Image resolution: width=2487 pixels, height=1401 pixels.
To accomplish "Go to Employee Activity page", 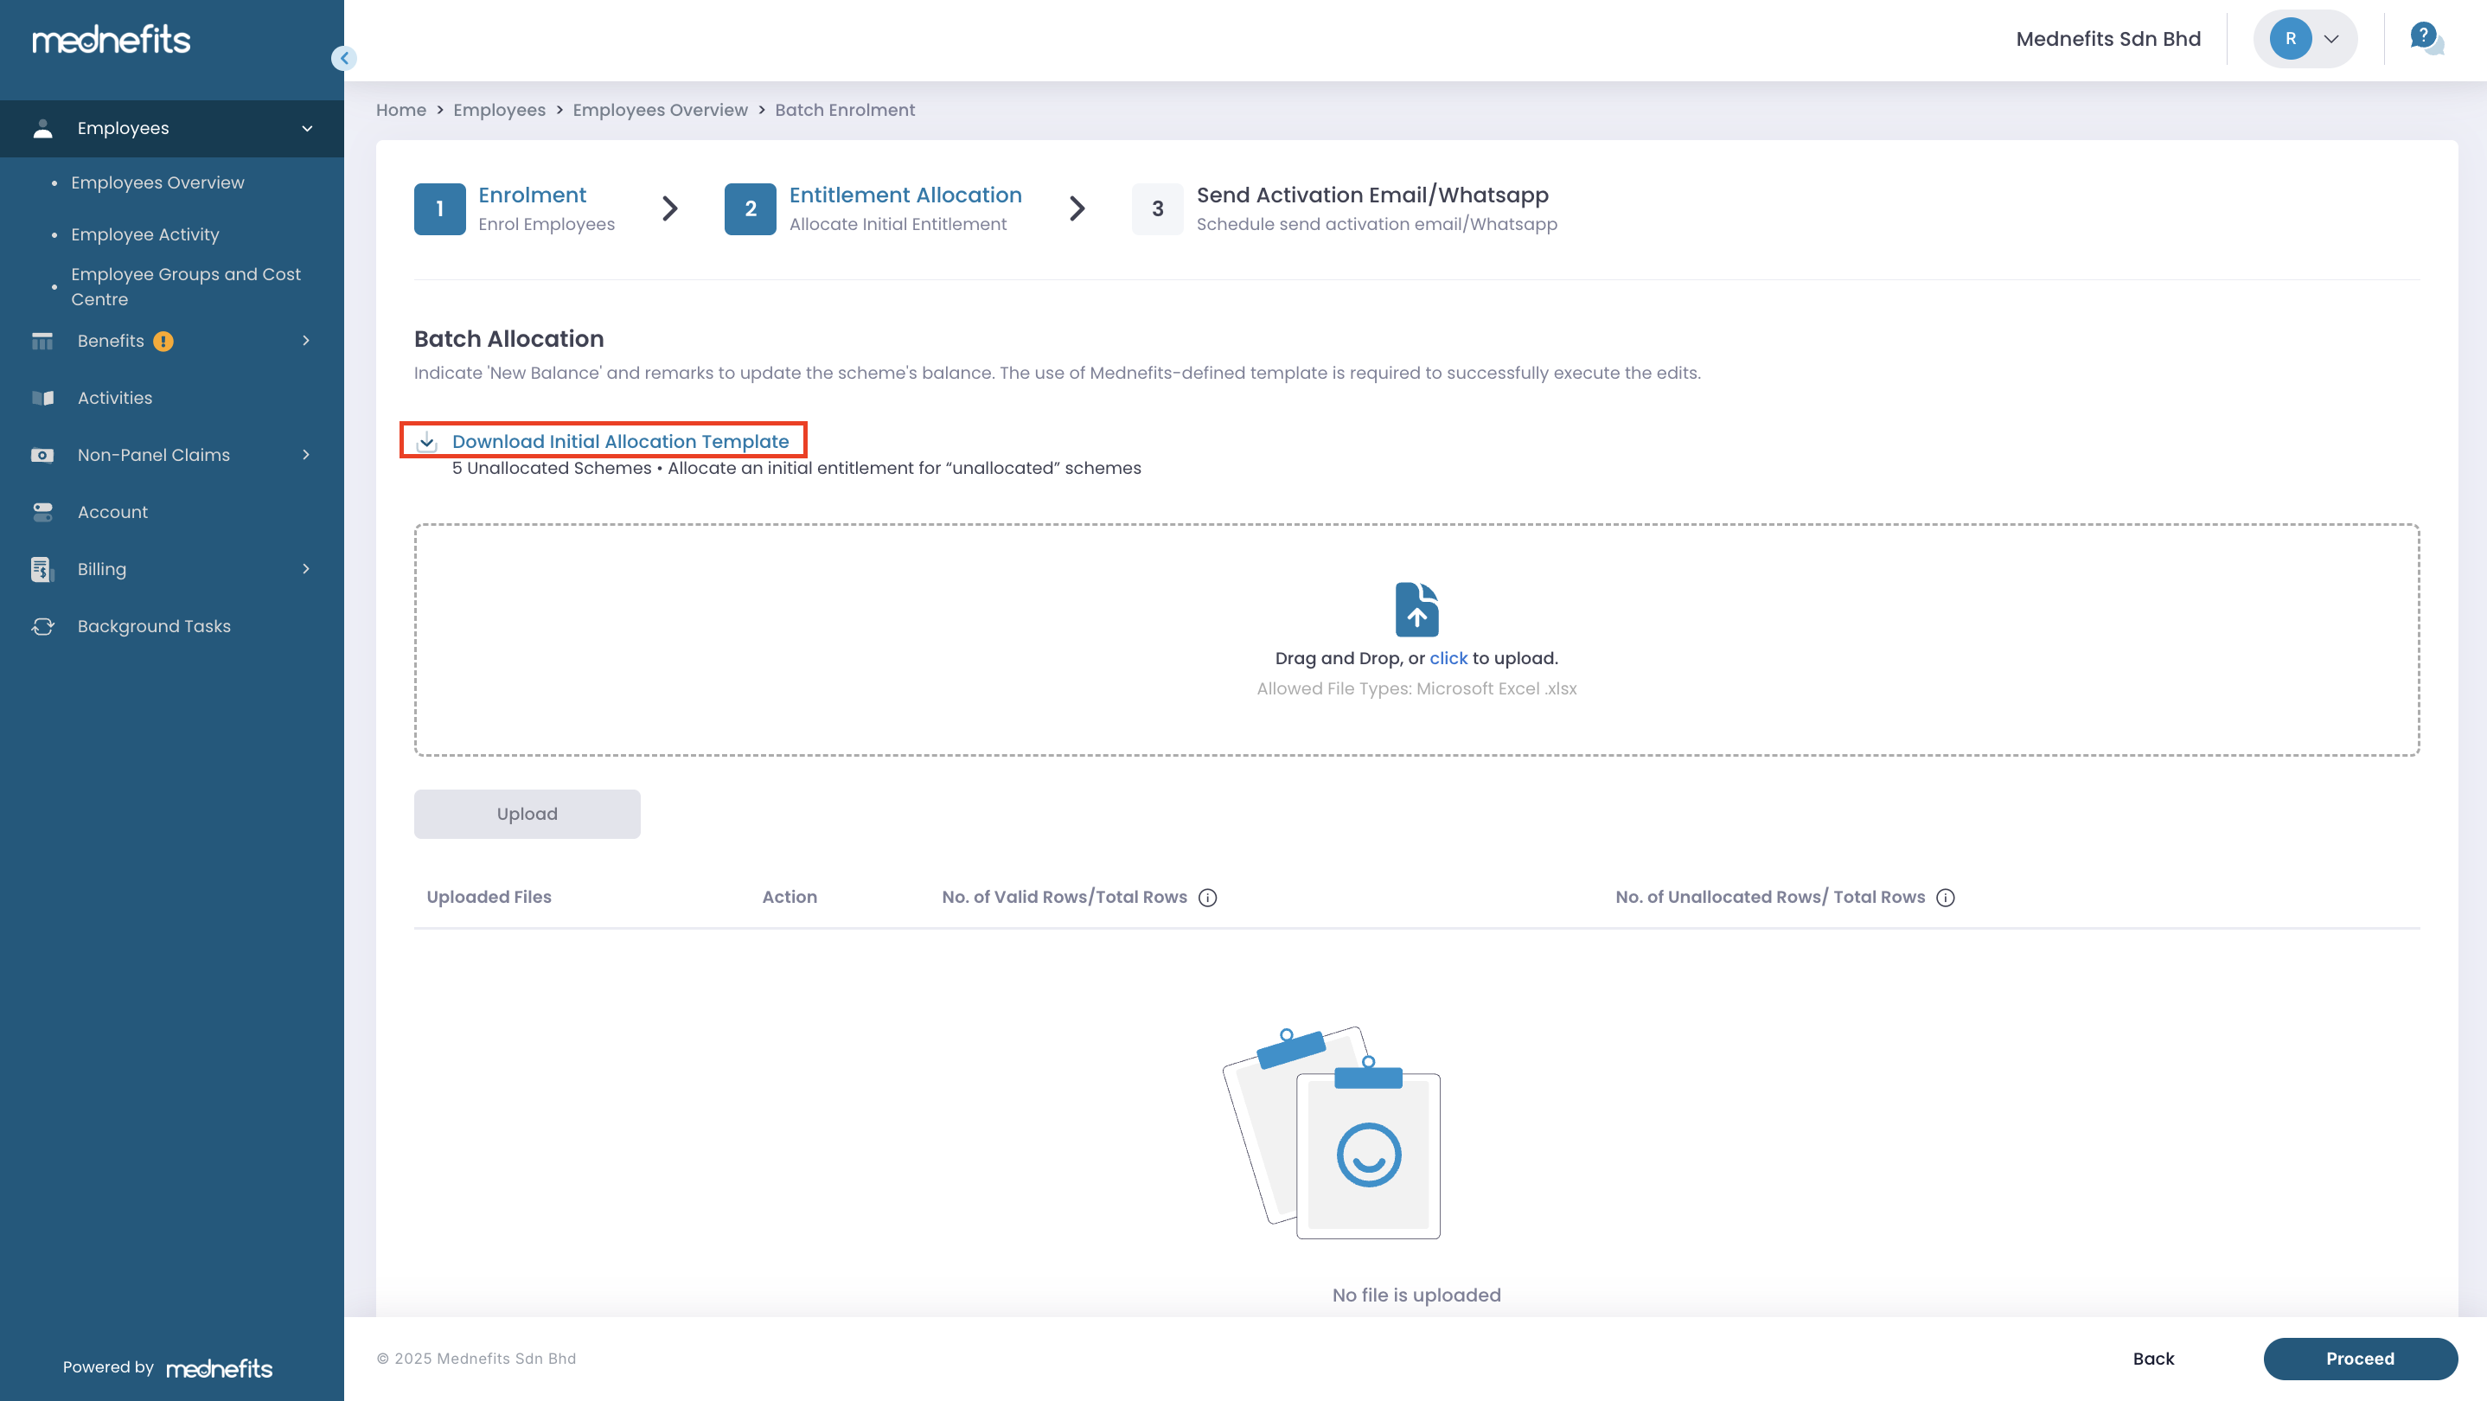I will coord(144,234).
